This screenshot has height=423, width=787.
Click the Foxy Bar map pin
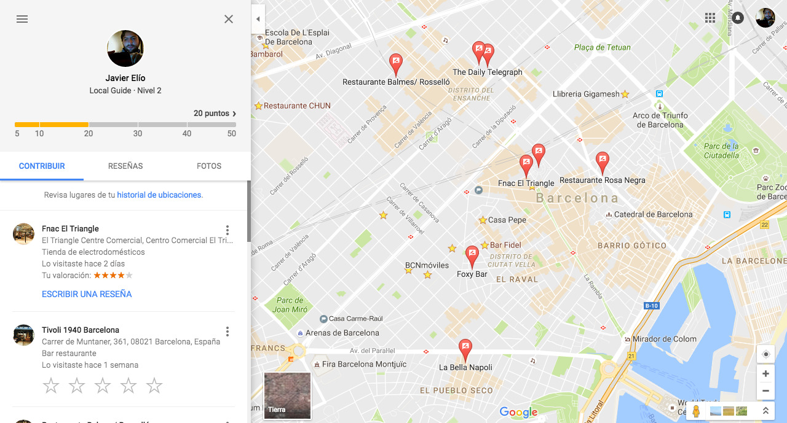tap(472, 257)
